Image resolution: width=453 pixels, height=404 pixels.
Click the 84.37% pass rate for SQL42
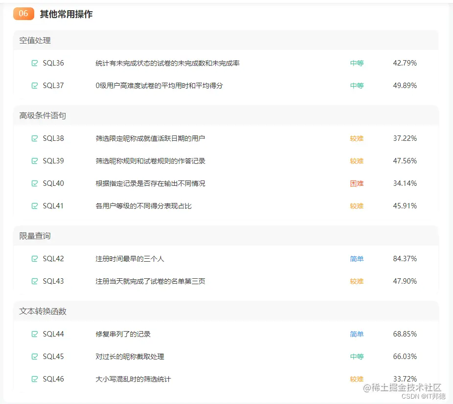pyautogui.click(x=405, y=259)
